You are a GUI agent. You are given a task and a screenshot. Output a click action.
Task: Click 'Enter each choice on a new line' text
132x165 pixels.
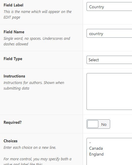click(30, 148)
